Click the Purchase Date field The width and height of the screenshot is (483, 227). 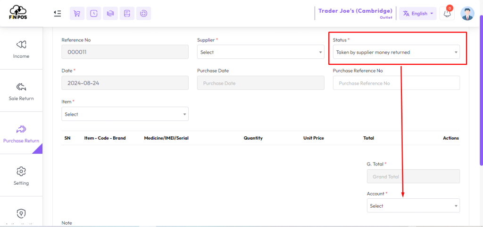tap(260, 83)
